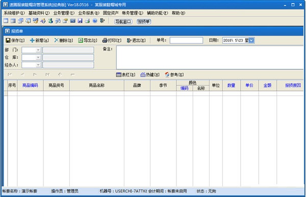
Task: Click the 单位 column header
Action: [x=216, y=85]
